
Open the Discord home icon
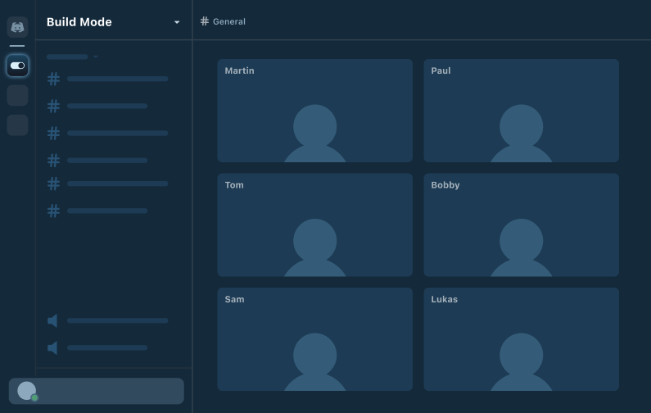[x=17, y=27]
